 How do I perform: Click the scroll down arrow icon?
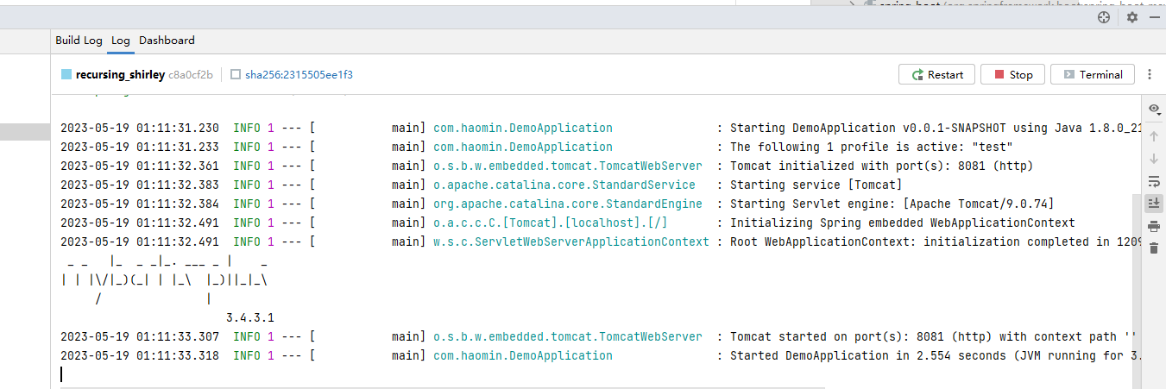click(x=1154, y=159)
